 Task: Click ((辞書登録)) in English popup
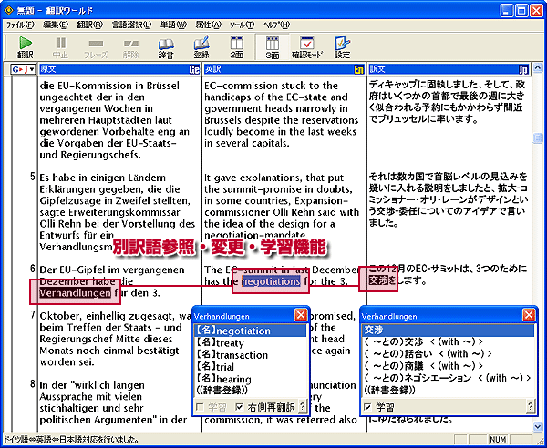(x=250, y=390)
